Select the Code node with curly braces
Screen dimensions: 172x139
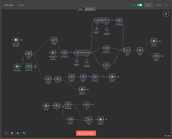pos(106,65)
